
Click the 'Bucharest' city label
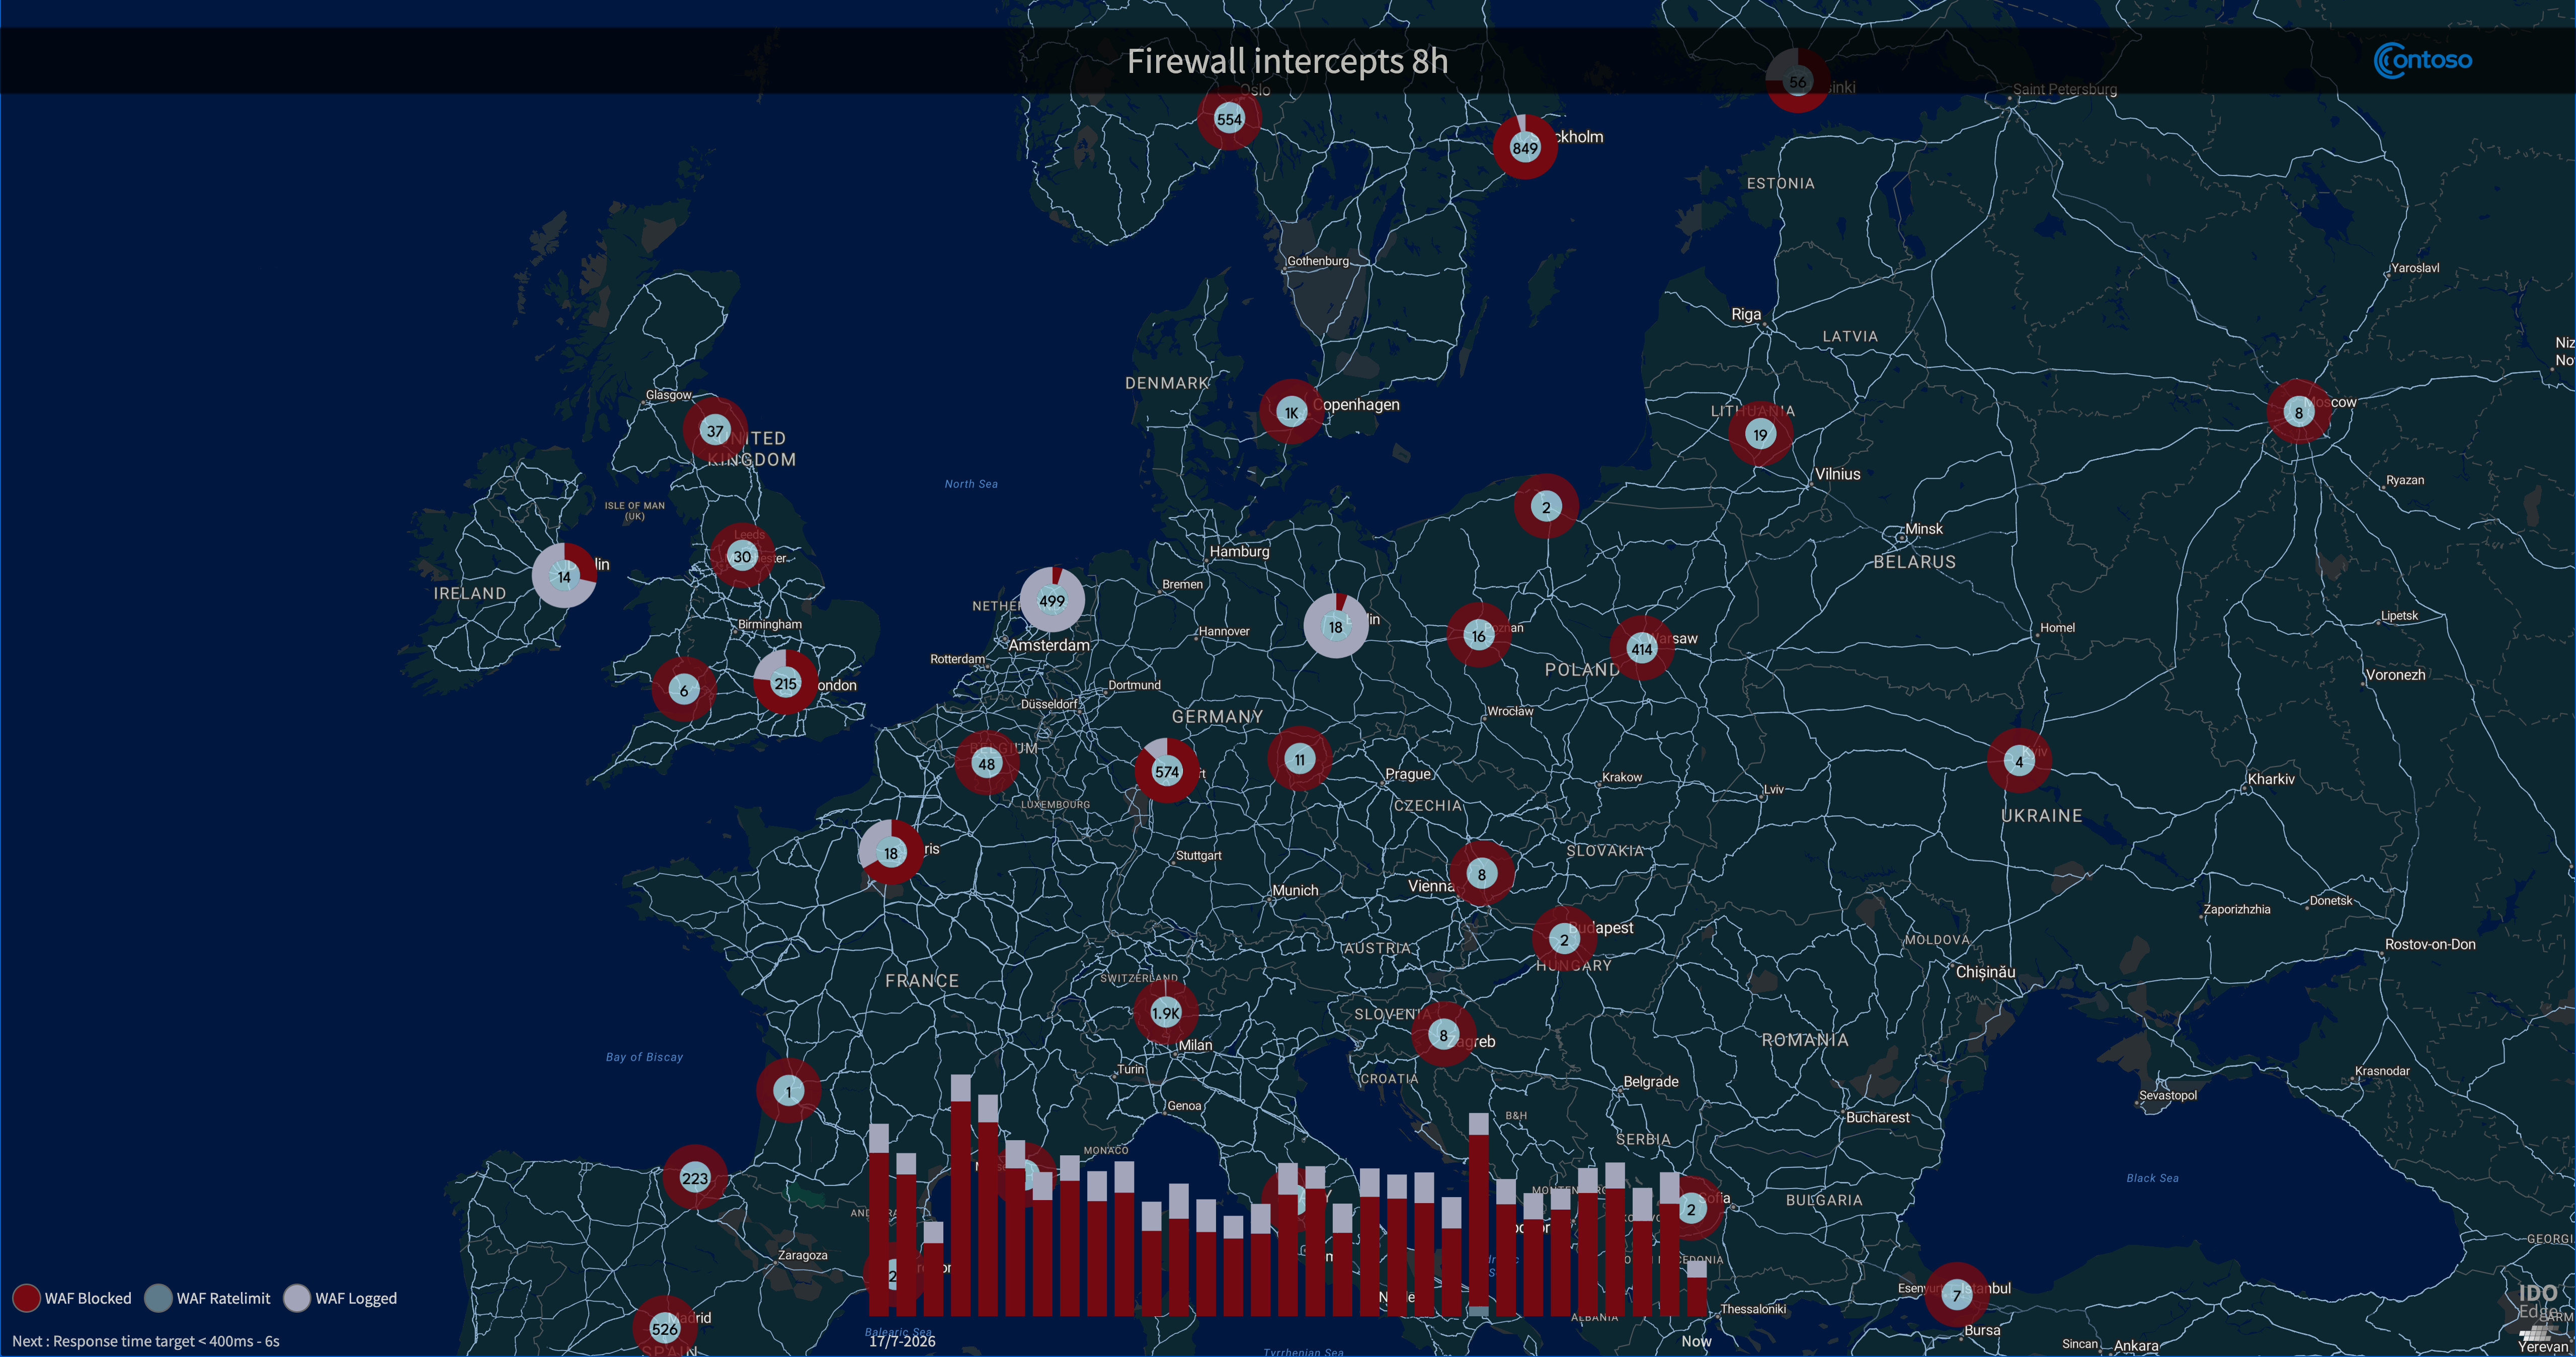[1877, 1117]
